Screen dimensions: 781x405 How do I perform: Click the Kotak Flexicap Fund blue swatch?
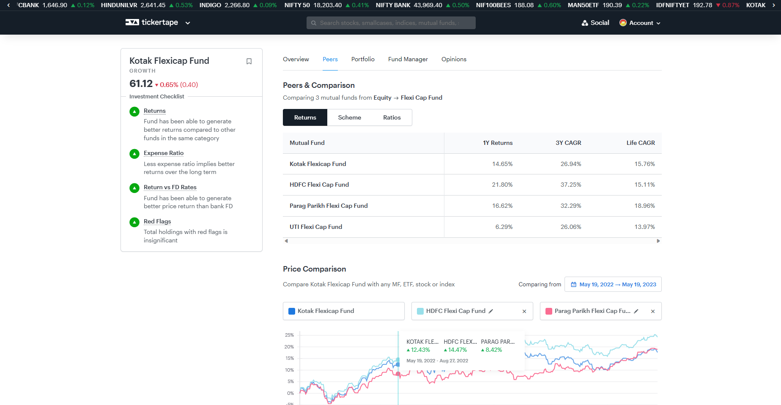click(292, 311)
